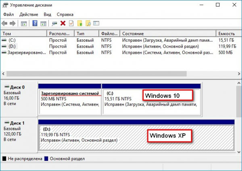This screenshot has height=171, width=242.
Task: Sort by the Том column header
Action: click(x=23, y=34)
